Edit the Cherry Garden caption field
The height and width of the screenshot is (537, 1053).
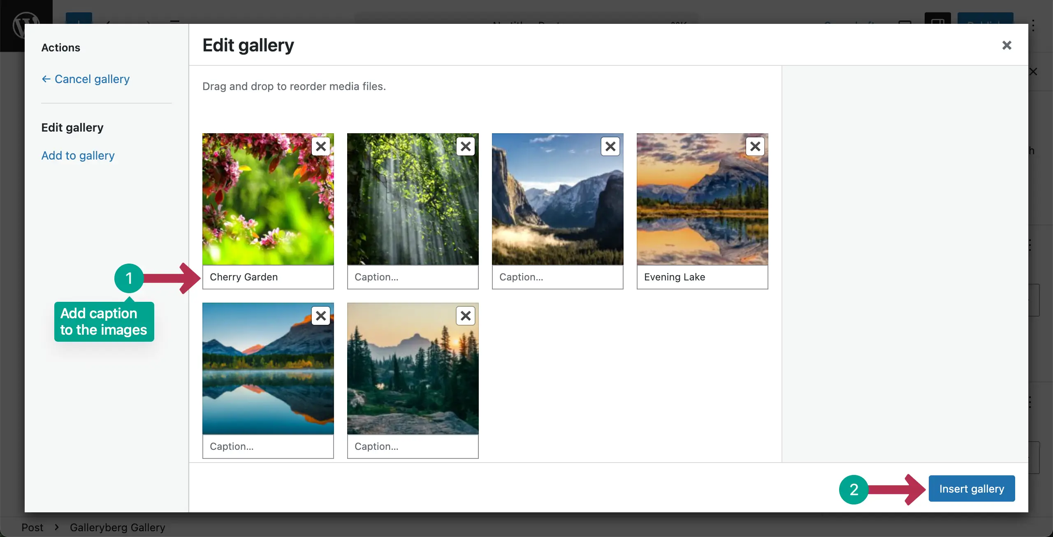click(x=268, y=277)
